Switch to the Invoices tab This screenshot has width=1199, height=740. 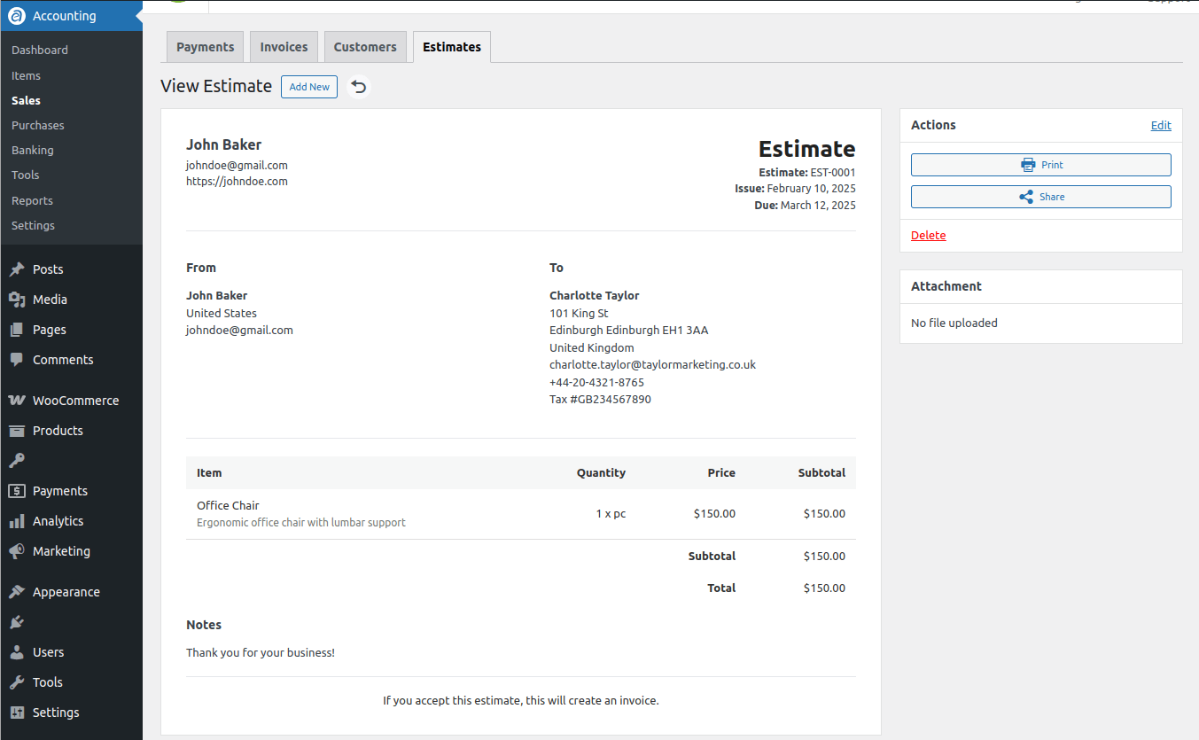[284, 47]
